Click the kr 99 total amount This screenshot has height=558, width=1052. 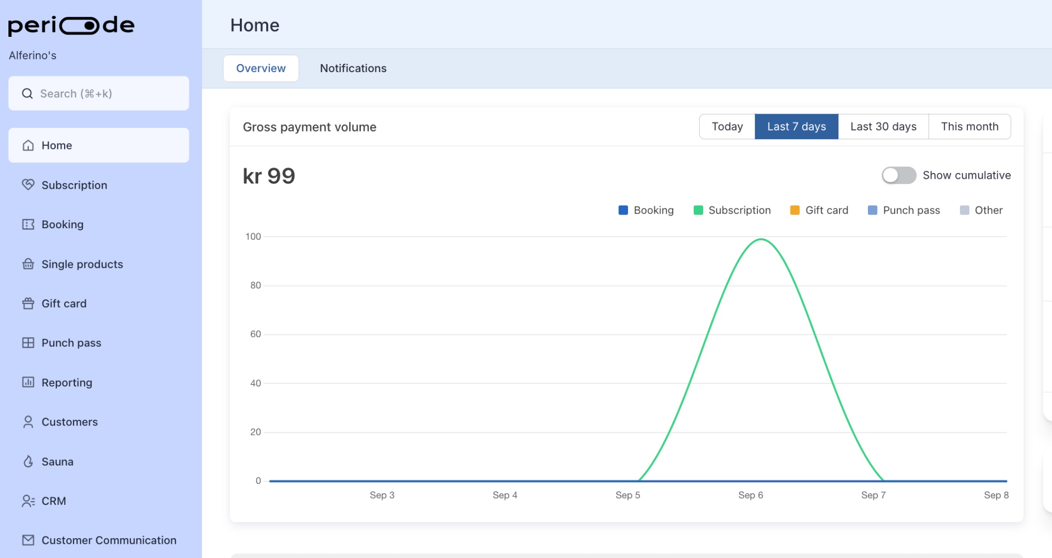pyautogui.click(x=269, y=176)
